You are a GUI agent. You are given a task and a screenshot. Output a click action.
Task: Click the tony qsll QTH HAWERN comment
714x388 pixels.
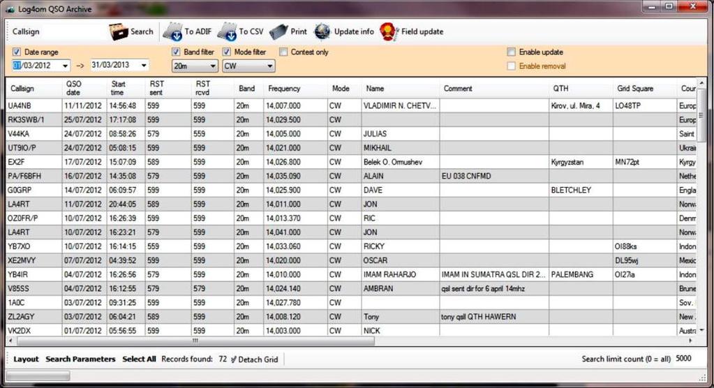[x=495, y=317]
